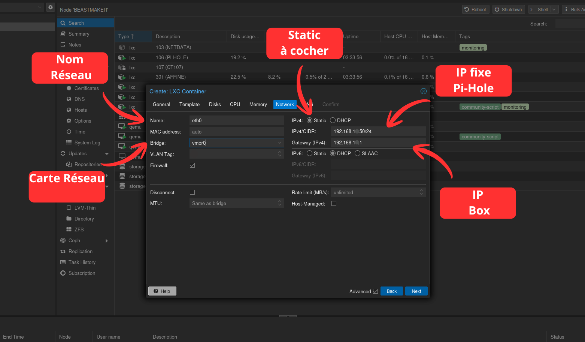
Task: Open LVM-Thin in the sidebar
Action: (85, 208)
